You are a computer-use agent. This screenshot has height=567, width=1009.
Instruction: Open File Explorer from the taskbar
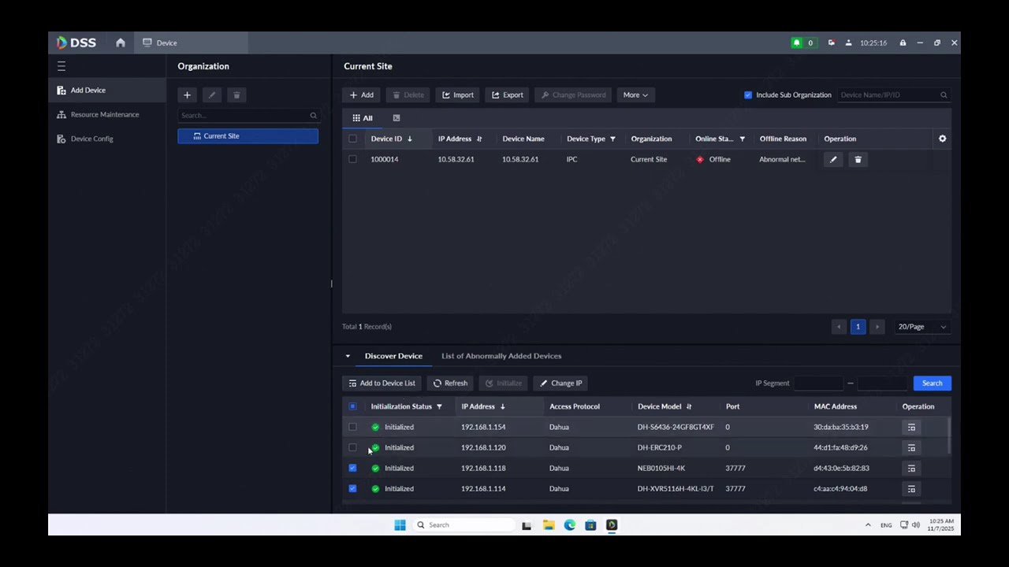[x=549, y=524]
